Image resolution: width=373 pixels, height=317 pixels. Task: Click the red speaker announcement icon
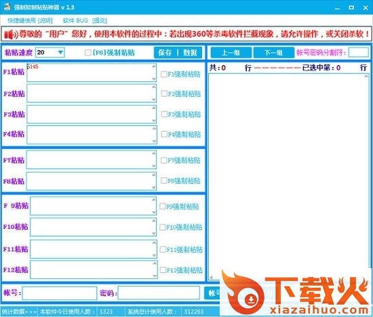pos(11,35)
